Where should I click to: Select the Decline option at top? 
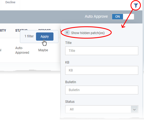pyautogui.click(x=10, y=2)
